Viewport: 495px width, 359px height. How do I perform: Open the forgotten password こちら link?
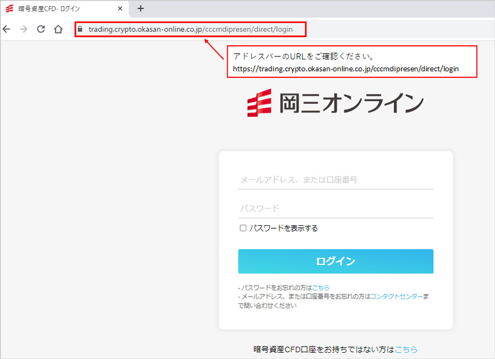(x=321, y=288)
